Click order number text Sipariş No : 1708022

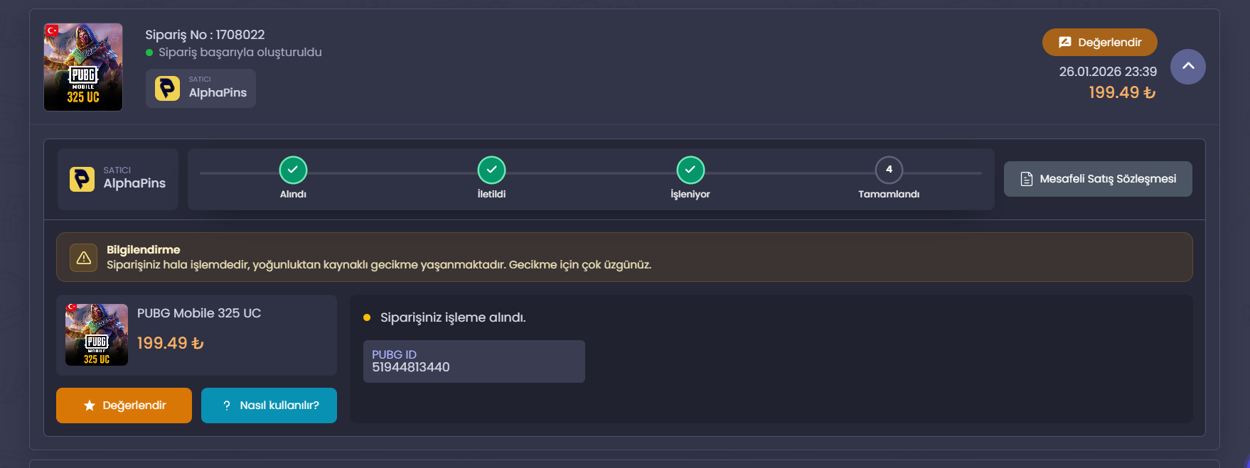tap(205, 35)
